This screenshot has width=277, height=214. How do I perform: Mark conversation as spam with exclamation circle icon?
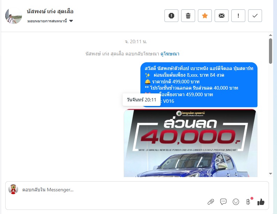coord(171,16)
